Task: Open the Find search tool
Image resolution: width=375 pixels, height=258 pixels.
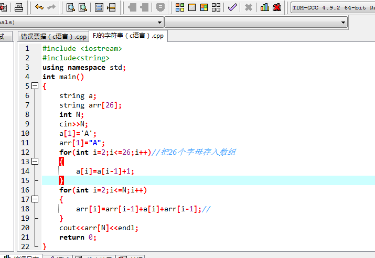Action: click(x=71, y=7)
